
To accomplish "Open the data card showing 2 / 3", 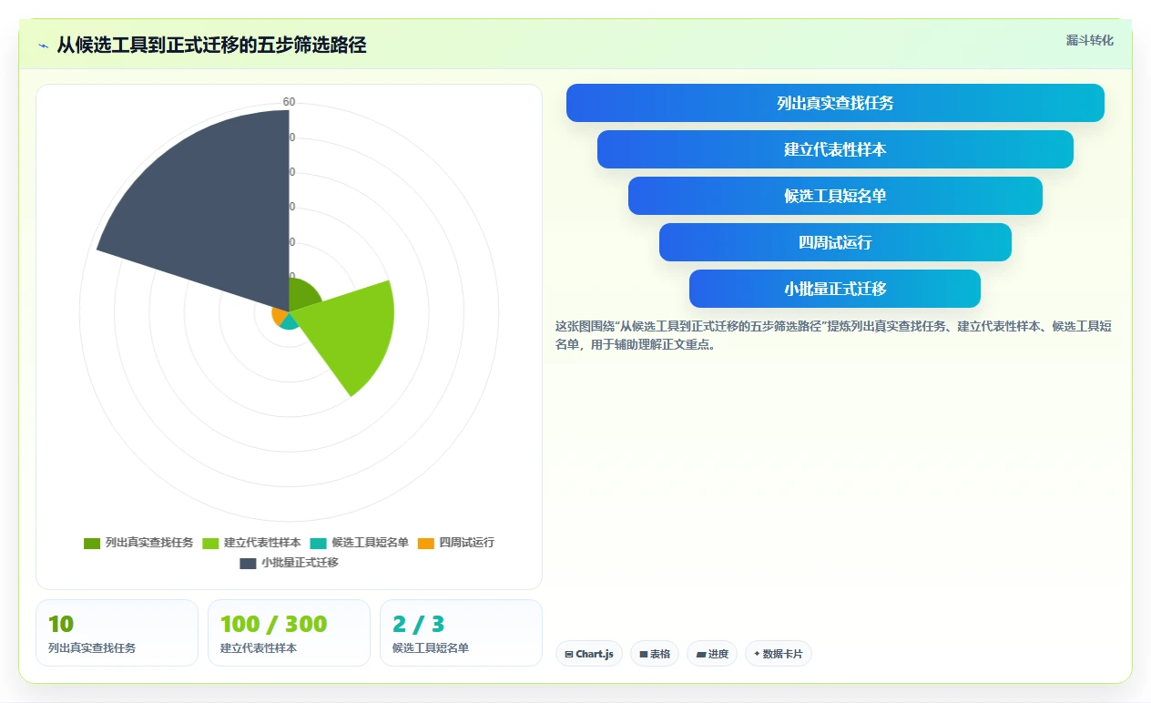I will [461, 633].
